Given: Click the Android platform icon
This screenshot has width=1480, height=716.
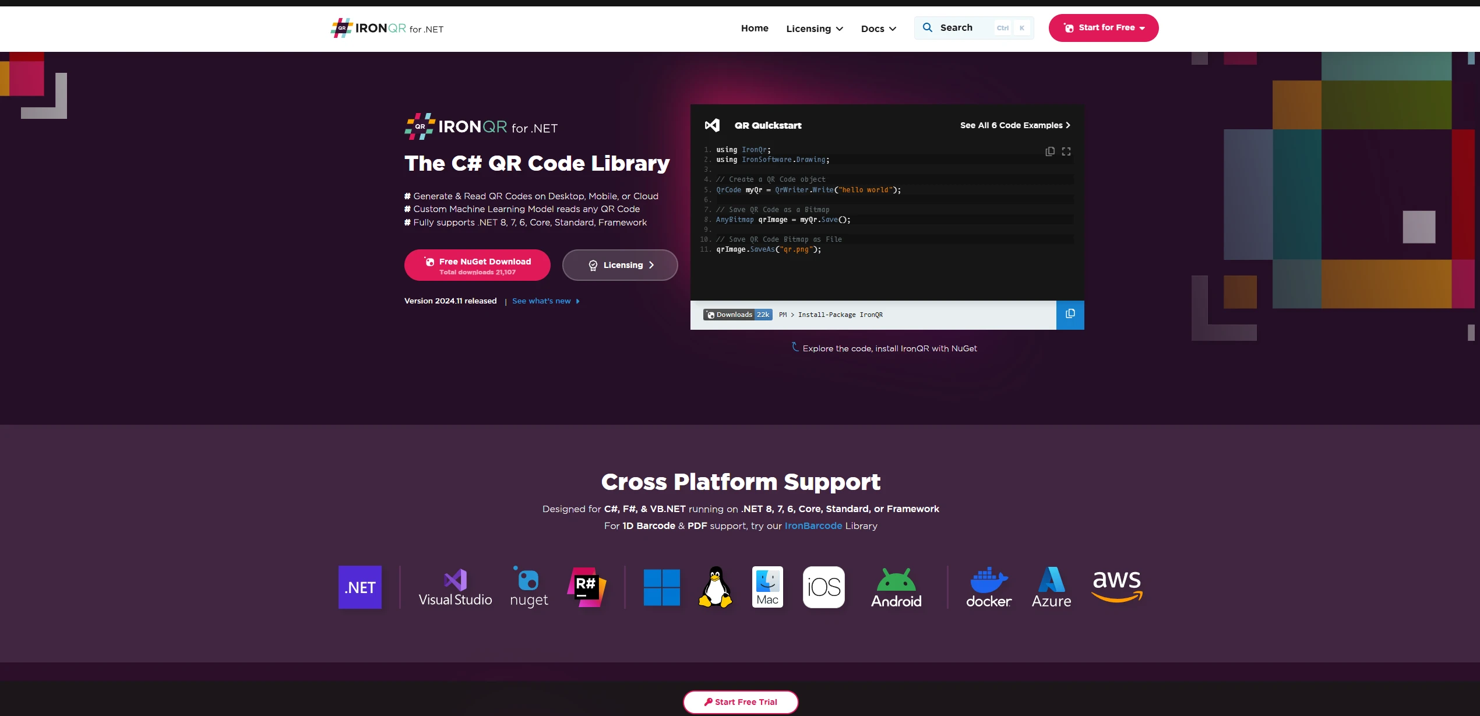Looking at the screenshot, I should click(x=896, y=587).
